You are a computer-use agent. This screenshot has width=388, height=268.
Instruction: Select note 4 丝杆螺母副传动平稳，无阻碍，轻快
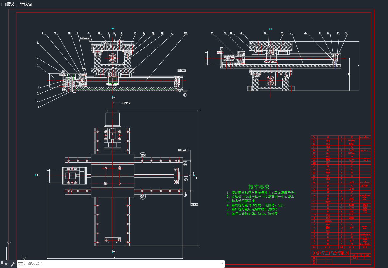255,205
